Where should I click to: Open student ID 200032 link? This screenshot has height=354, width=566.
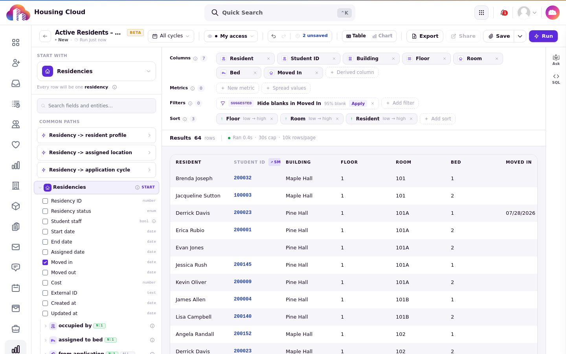tap(243, 178)
